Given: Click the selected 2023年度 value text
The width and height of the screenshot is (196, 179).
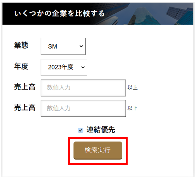Looking at the screenshot, I should (60, 67).
